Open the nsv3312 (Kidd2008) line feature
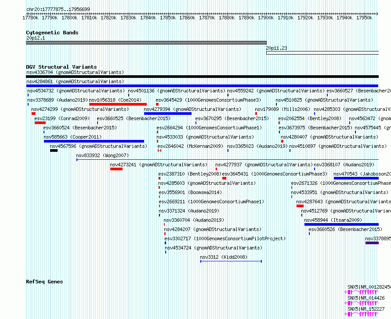The width and height of the screenshot is (391, 319). (231, 261)
